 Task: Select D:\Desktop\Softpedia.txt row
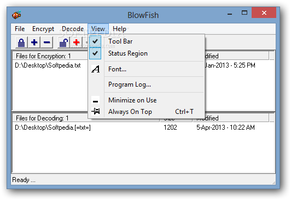[48, 65]
